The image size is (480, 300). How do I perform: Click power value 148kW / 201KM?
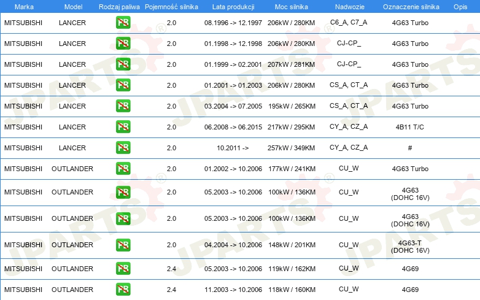(x=292, y=245)
